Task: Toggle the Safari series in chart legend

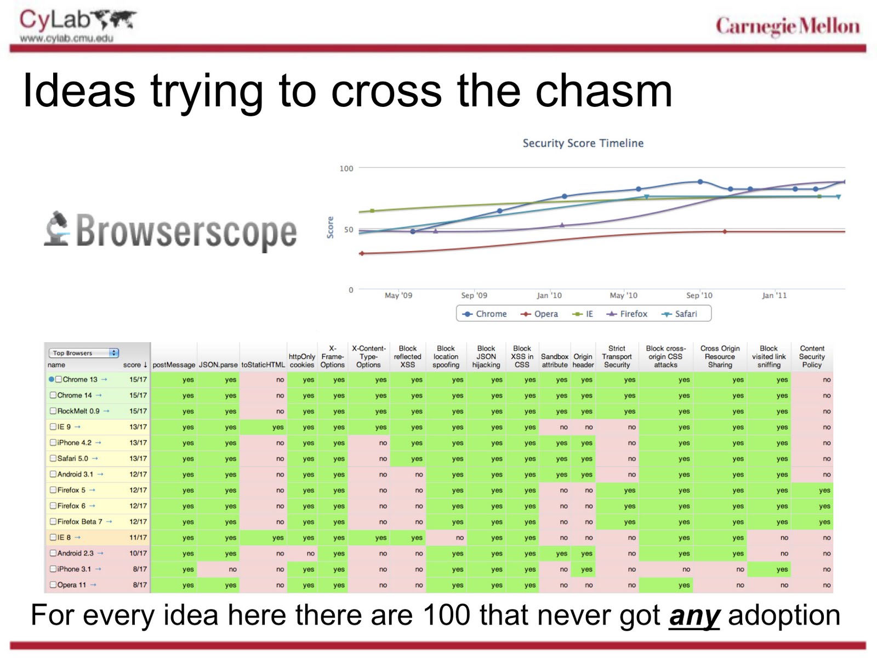Action: point(680,314)
